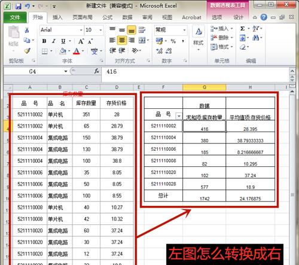Image resolution: width=299 pixels, height=265 pixels.
Task: Click the fill color bucket icon
Action: [63, 51]
